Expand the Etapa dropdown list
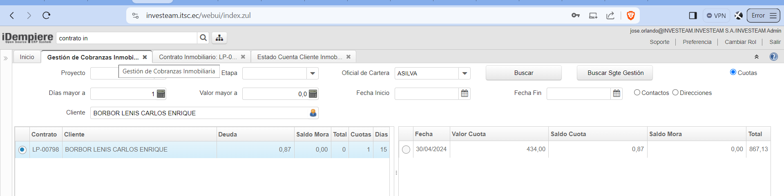 pos(313,73)
